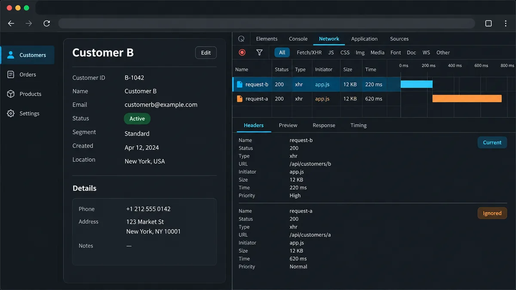Toggle the network filter funnel icon
Screen dimensions: 516x290
[259, 52]
